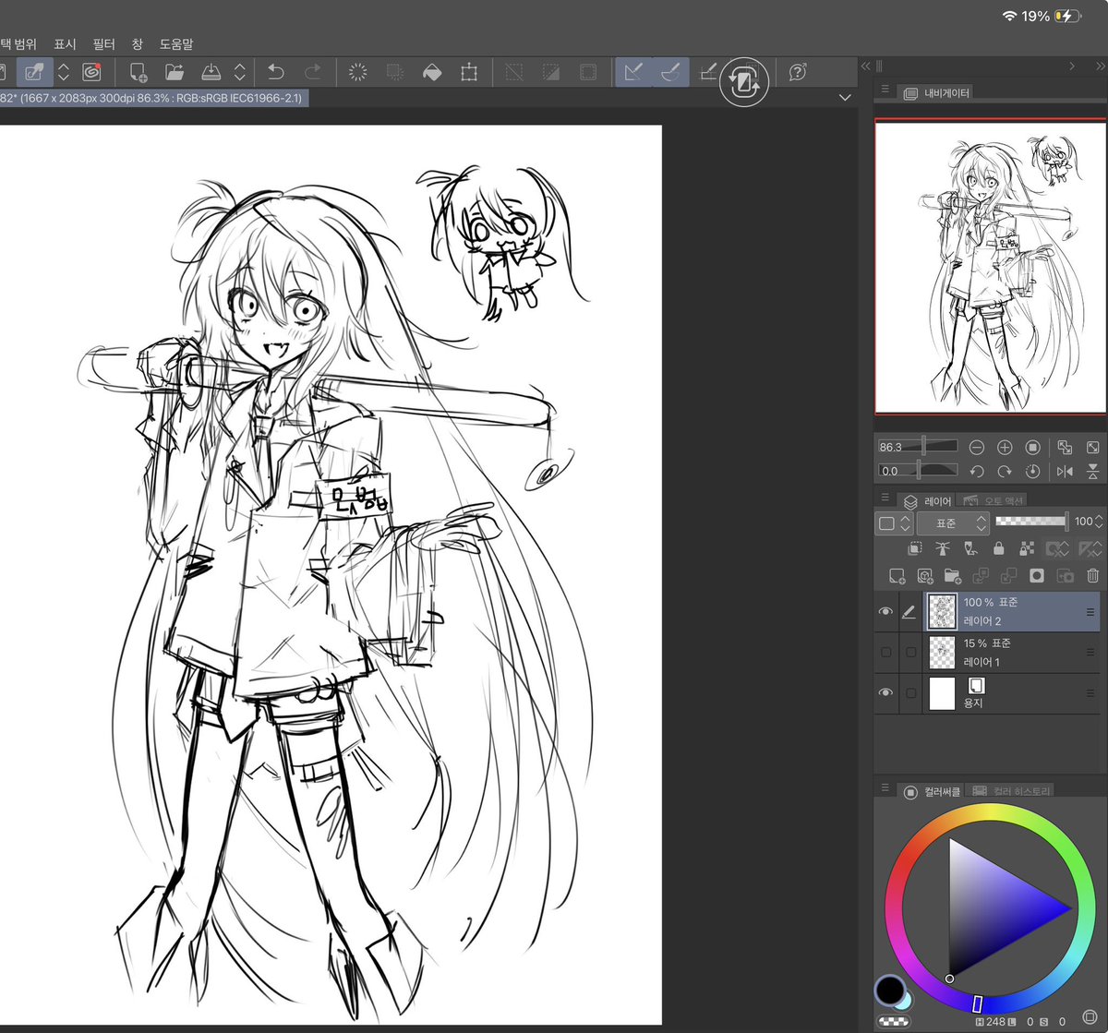Click the device rotate round floating button

tap(744, 82)
